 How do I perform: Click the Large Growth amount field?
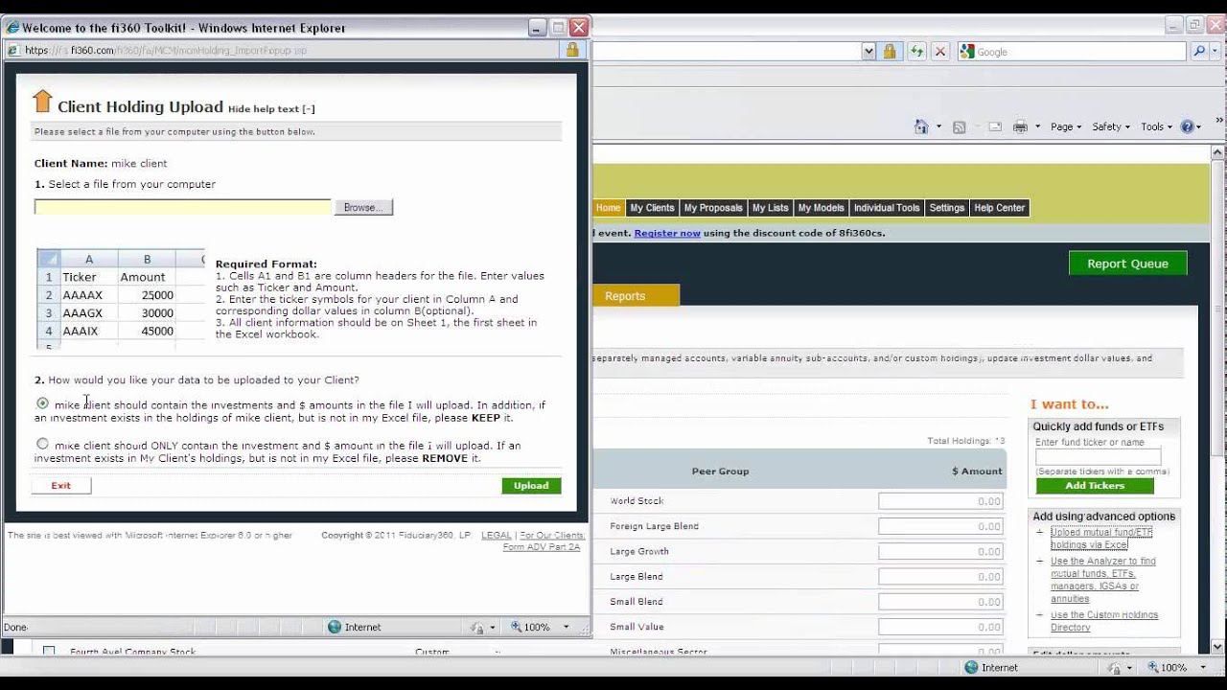pyautogui.click(x=940, y=552)
